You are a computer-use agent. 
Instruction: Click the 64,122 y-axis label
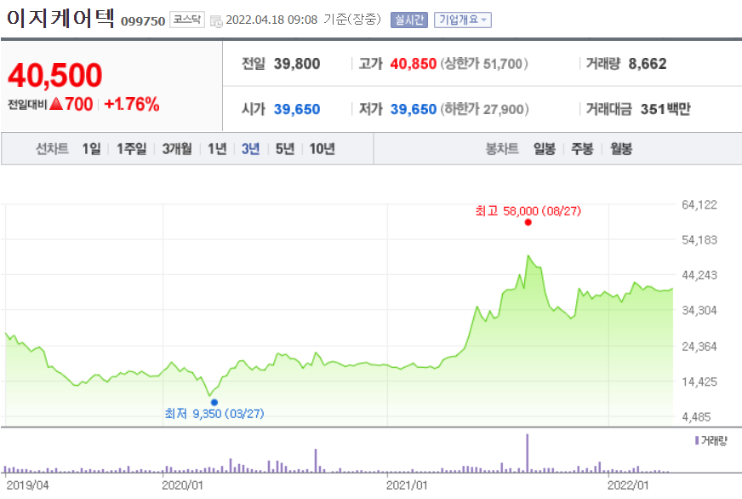click(699, 205)
